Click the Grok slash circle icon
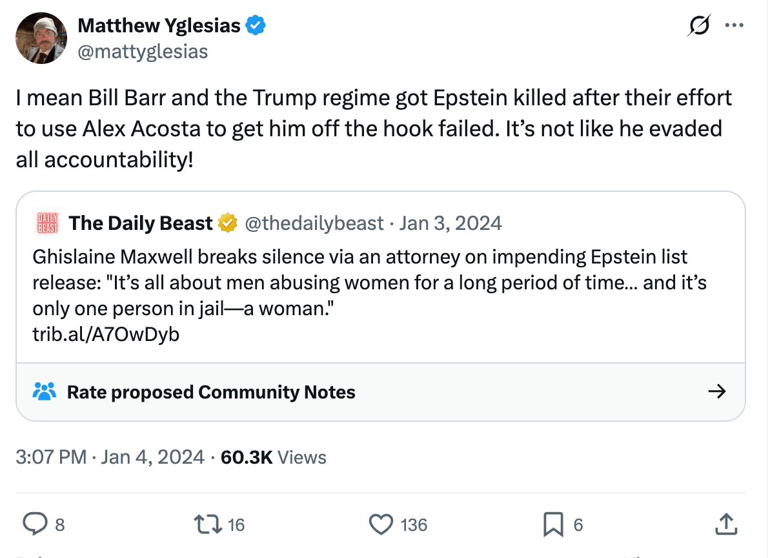Image resolution: width=770 pixels, height=558 pixels. [700, 26]
